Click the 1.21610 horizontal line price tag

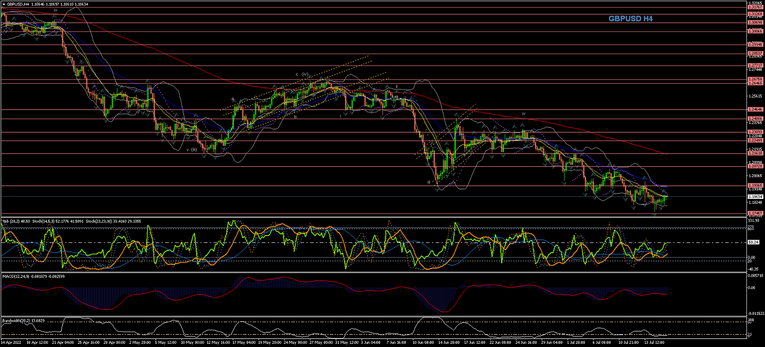(755, 153)
